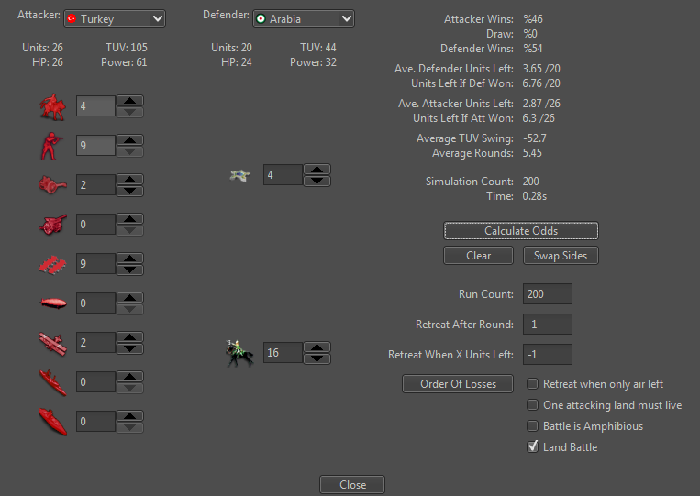Increase attacker cavalry count above 4
The height and width of the screenshot is (496, 700).
coord(130,101)
